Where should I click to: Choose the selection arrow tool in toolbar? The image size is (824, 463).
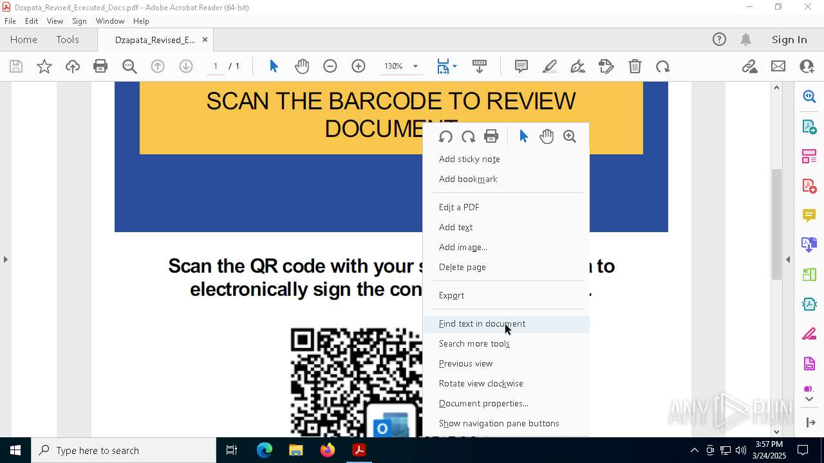(274, 66)
